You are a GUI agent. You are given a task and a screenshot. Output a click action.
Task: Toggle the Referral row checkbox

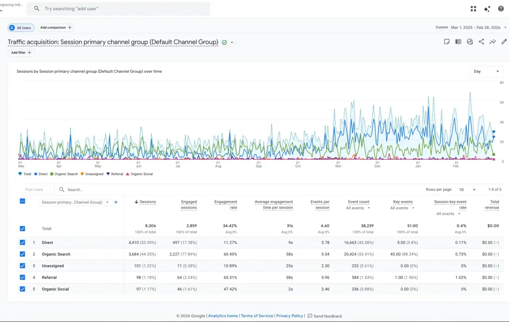[x=22, y=278]
